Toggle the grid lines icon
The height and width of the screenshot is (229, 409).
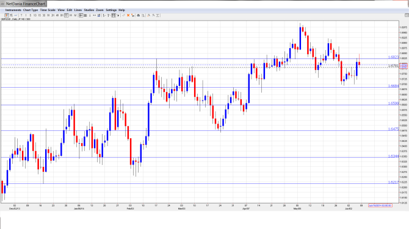[x=85, y=15]
